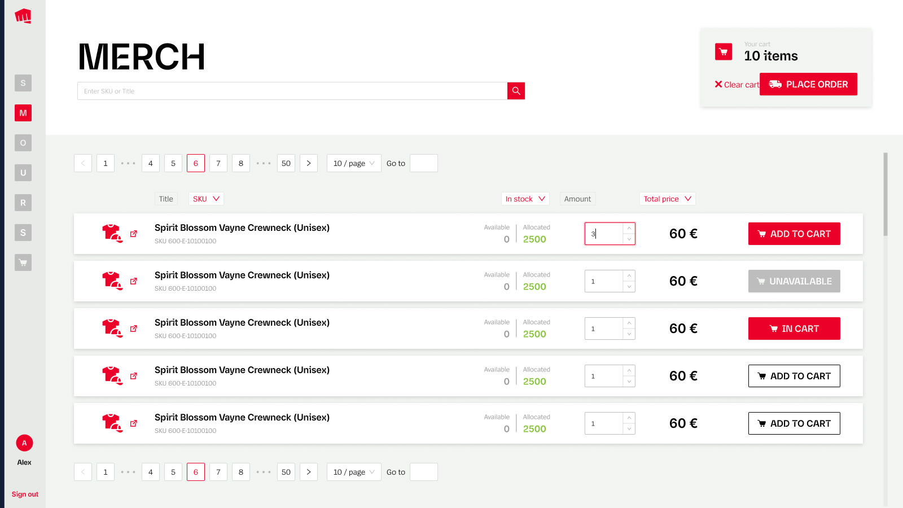Decrease amount in the row with value 3

click(629, 239)
